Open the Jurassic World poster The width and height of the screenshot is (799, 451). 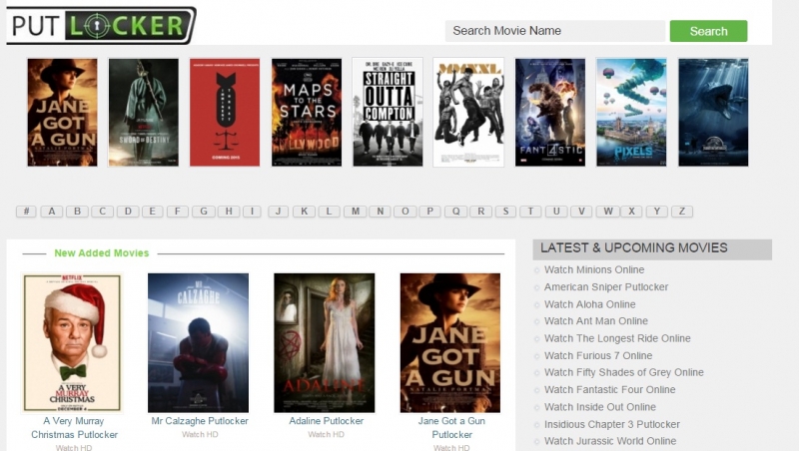point(713,112)
